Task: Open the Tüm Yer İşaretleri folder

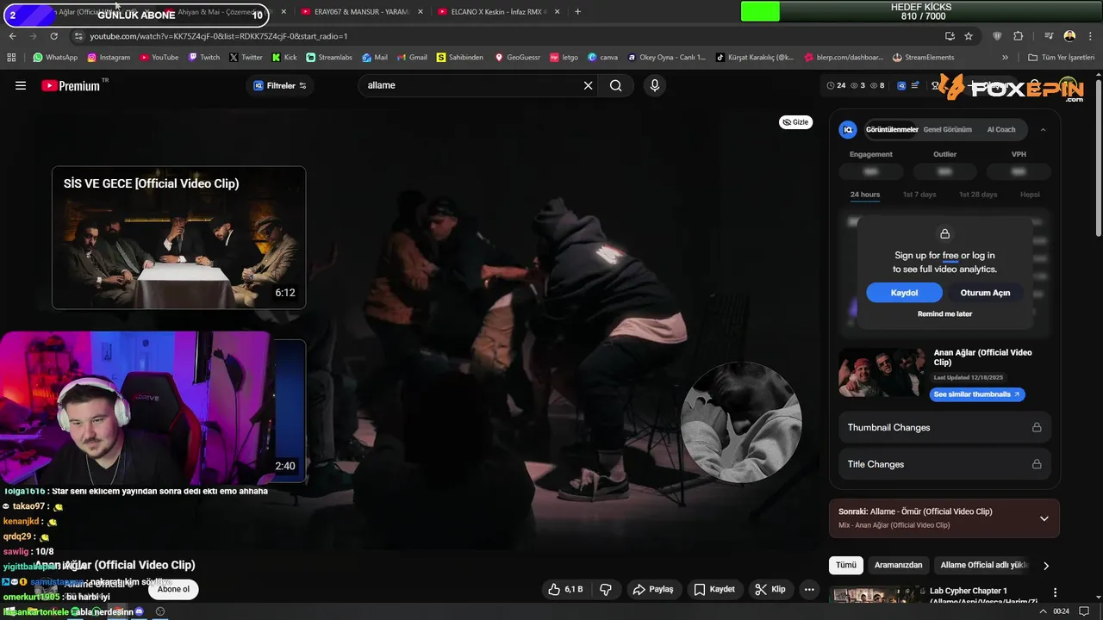Action: click(x=1060, y=58)
